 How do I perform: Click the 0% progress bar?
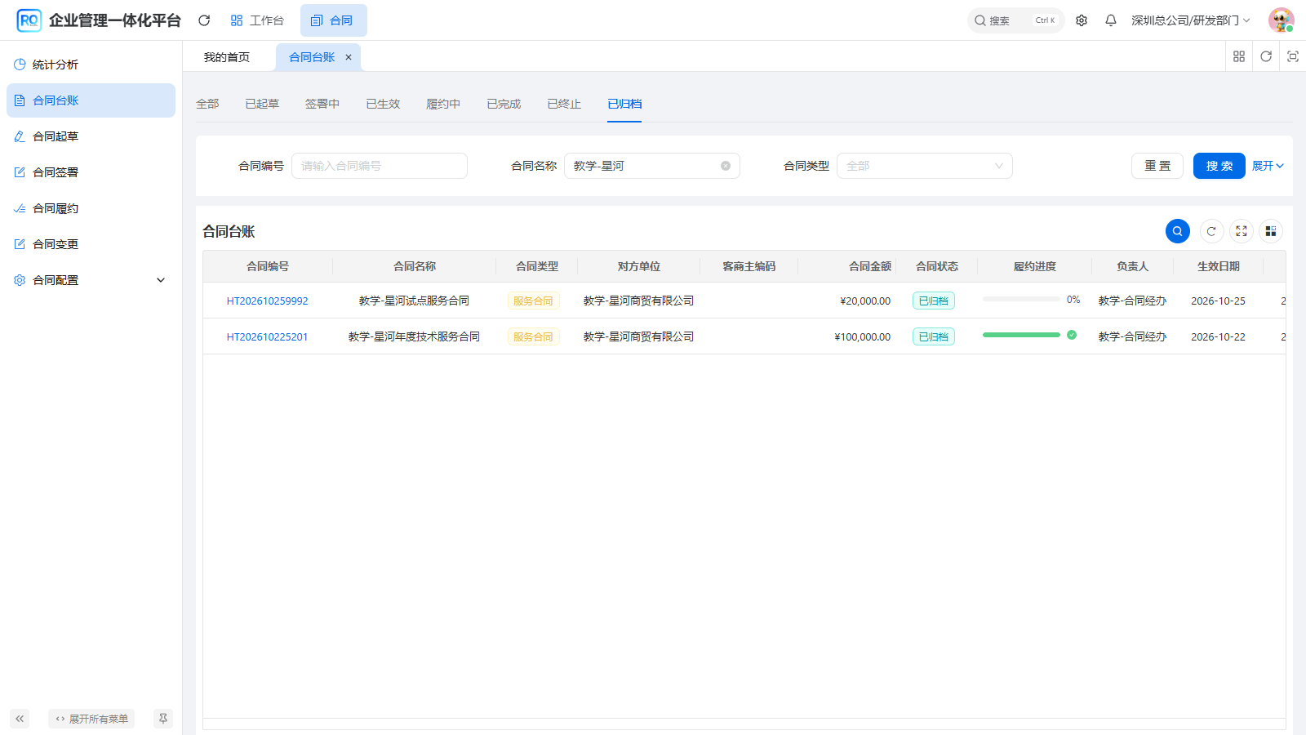coord(1021,299)
